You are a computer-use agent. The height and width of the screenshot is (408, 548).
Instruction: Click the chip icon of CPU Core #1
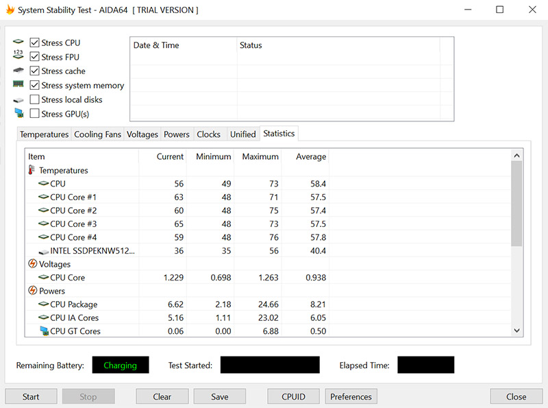click(x=44, y=197)
